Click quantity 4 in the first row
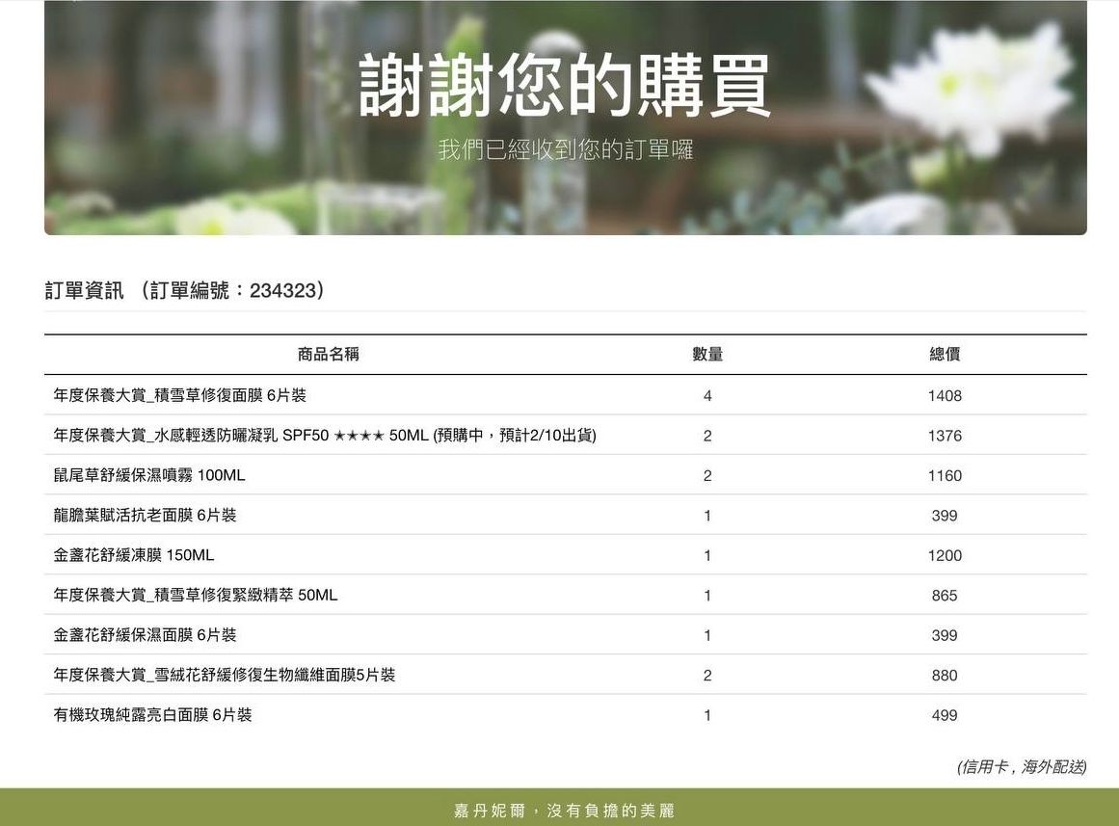The image size is (1119, 826). coord(707,396)
